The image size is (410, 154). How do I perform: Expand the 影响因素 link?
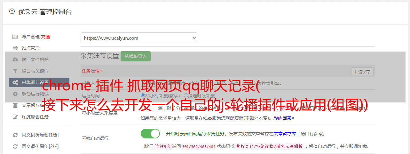click(x=284, y=118)
